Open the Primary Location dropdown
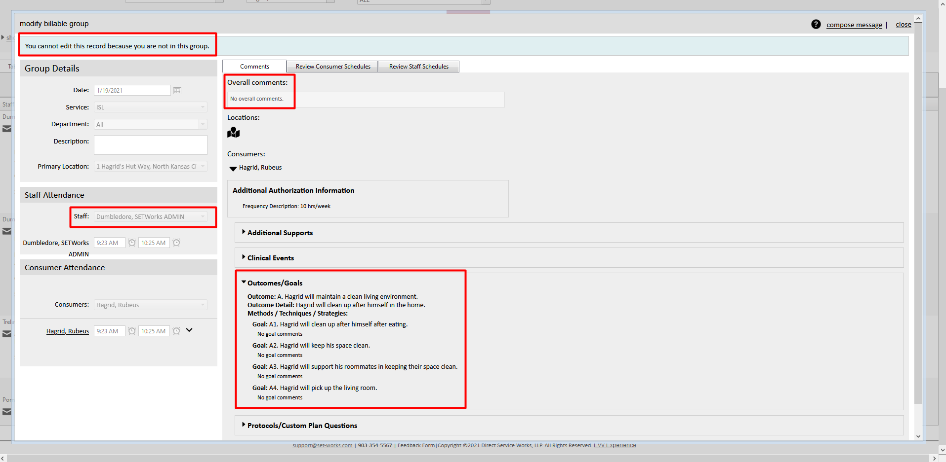Viewport: 946px width, 462px height. click(151, 167)
